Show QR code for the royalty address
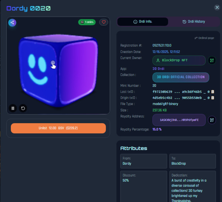Viewport: 222px width, 202px height. tap(212, 120)
